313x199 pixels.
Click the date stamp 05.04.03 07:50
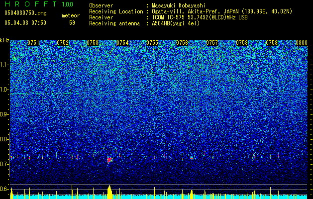click(25, 23)
